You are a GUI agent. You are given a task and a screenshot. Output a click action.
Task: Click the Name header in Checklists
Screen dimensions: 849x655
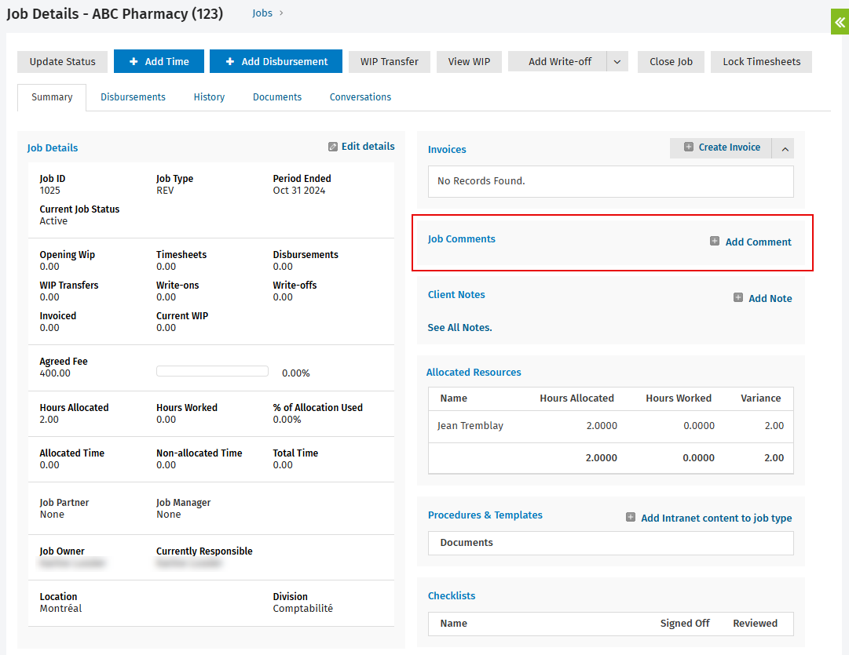coord(453,623)
